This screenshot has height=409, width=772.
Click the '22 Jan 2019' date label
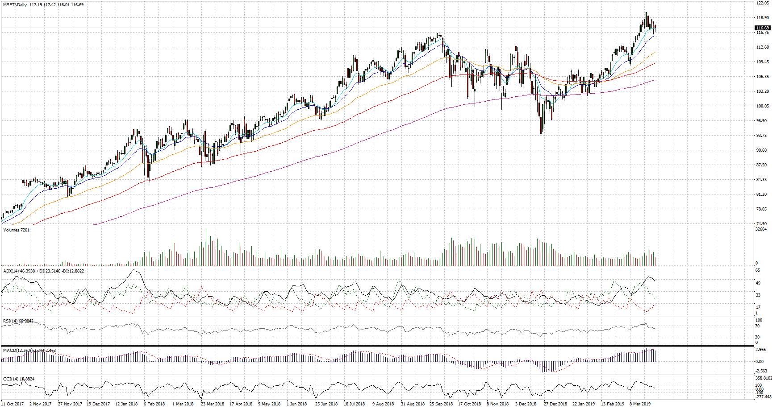tap(584, 404)
